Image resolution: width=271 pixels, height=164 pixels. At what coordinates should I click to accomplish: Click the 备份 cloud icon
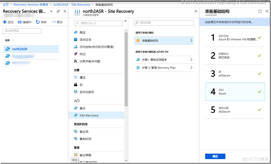pyautogui.click(x=76, y=108)
